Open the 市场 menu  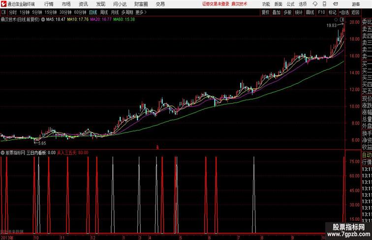click(66, 4)
